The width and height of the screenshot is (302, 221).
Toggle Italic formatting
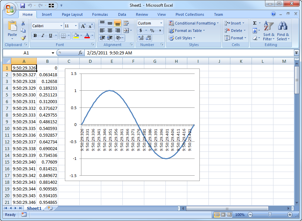point(43,36)
